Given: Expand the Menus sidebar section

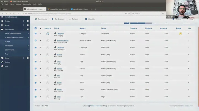Looking at the screenshot, I should pyautogui.click(x=24, y=25).
